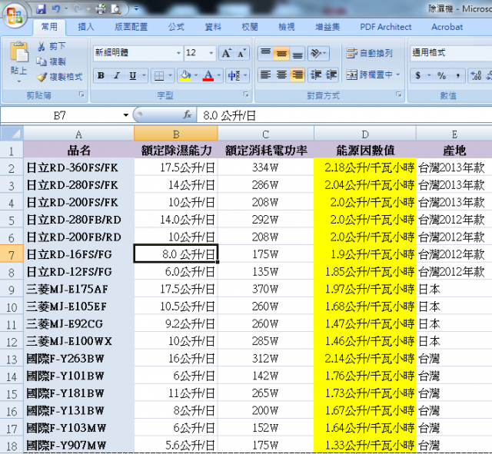The image size is (492, 454).
Task: Copy selection with 複製
Action: (x=51, y=61)
